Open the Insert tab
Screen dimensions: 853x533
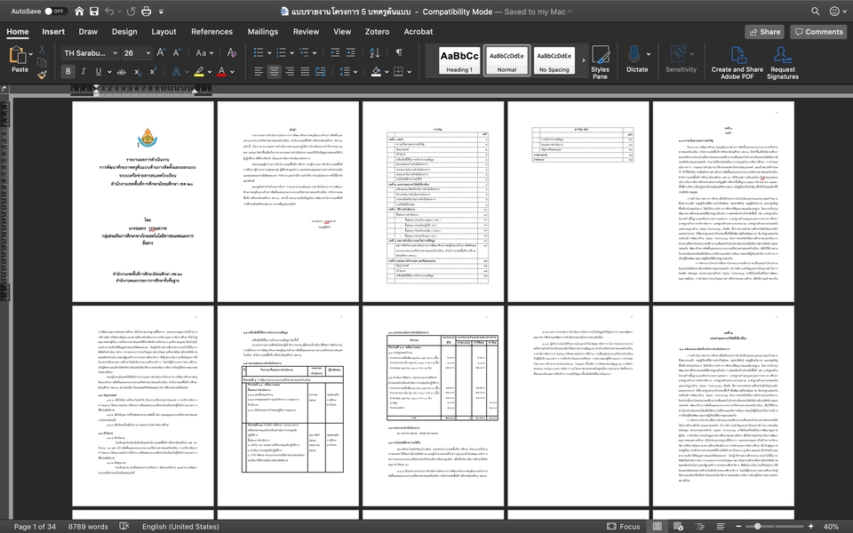point(53,32)
